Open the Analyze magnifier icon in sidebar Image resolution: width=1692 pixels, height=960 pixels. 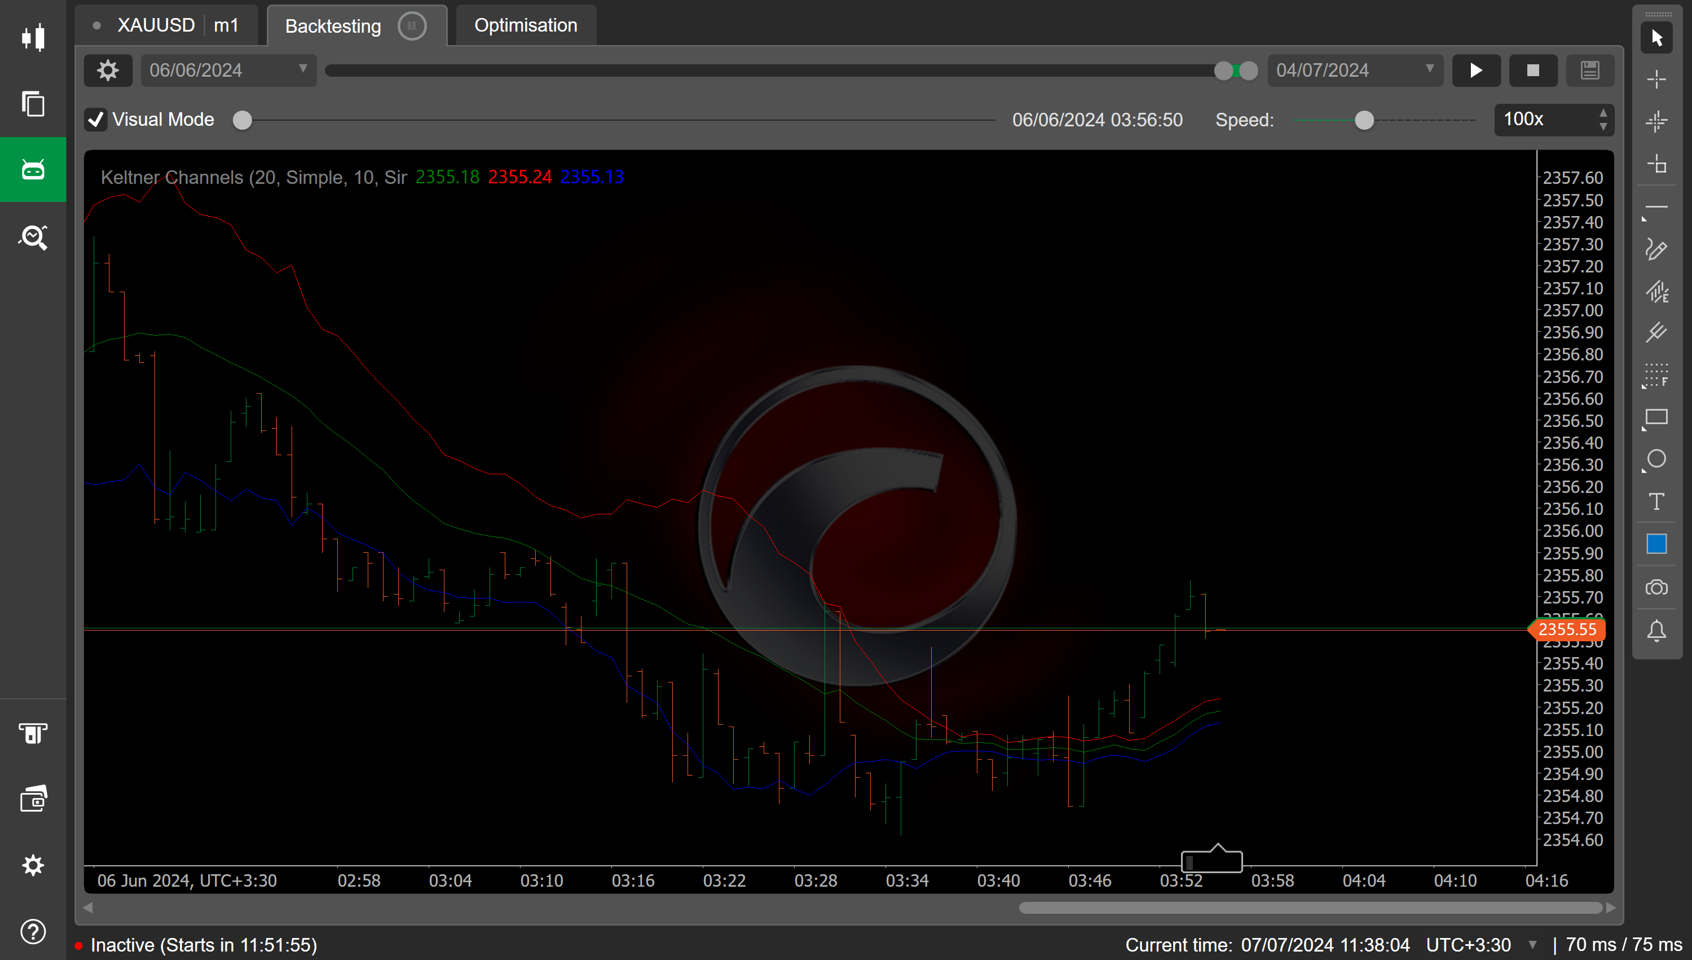33,237
